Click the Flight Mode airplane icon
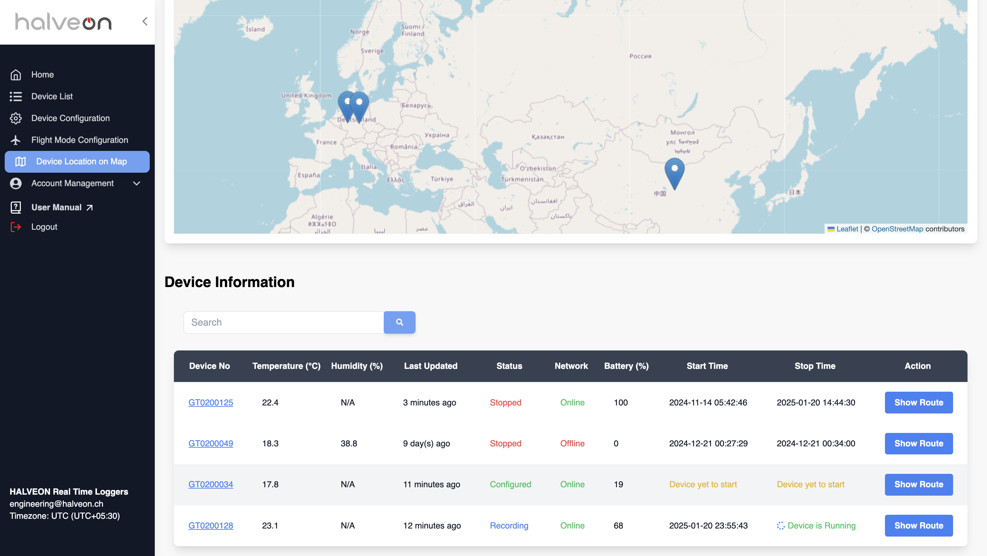 pyautogui.click(x=16, y=140)
